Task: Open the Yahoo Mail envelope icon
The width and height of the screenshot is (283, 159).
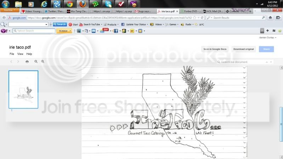Action: coord(94,31)
